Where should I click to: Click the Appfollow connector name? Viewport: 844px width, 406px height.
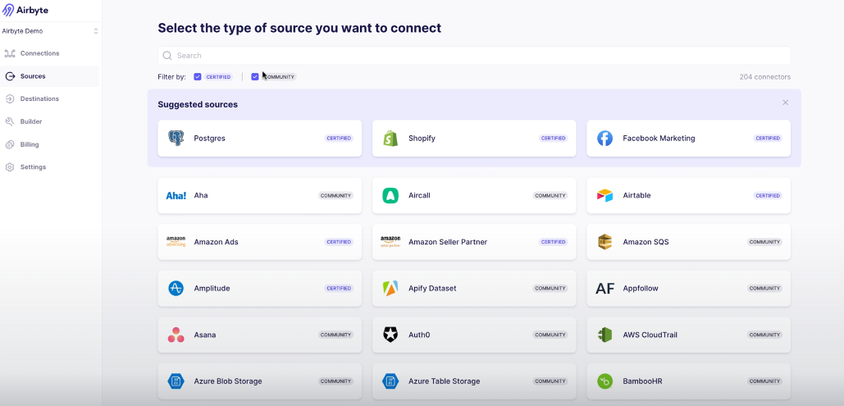[641, 288]
